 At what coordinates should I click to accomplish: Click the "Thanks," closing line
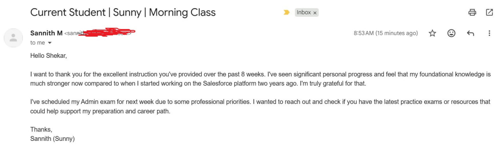(x=41, y=130)
